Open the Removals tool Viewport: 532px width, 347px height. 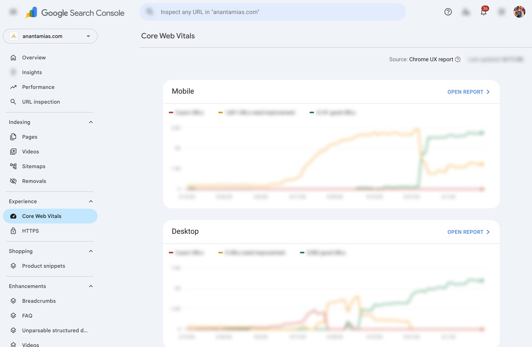coord(50,181)
